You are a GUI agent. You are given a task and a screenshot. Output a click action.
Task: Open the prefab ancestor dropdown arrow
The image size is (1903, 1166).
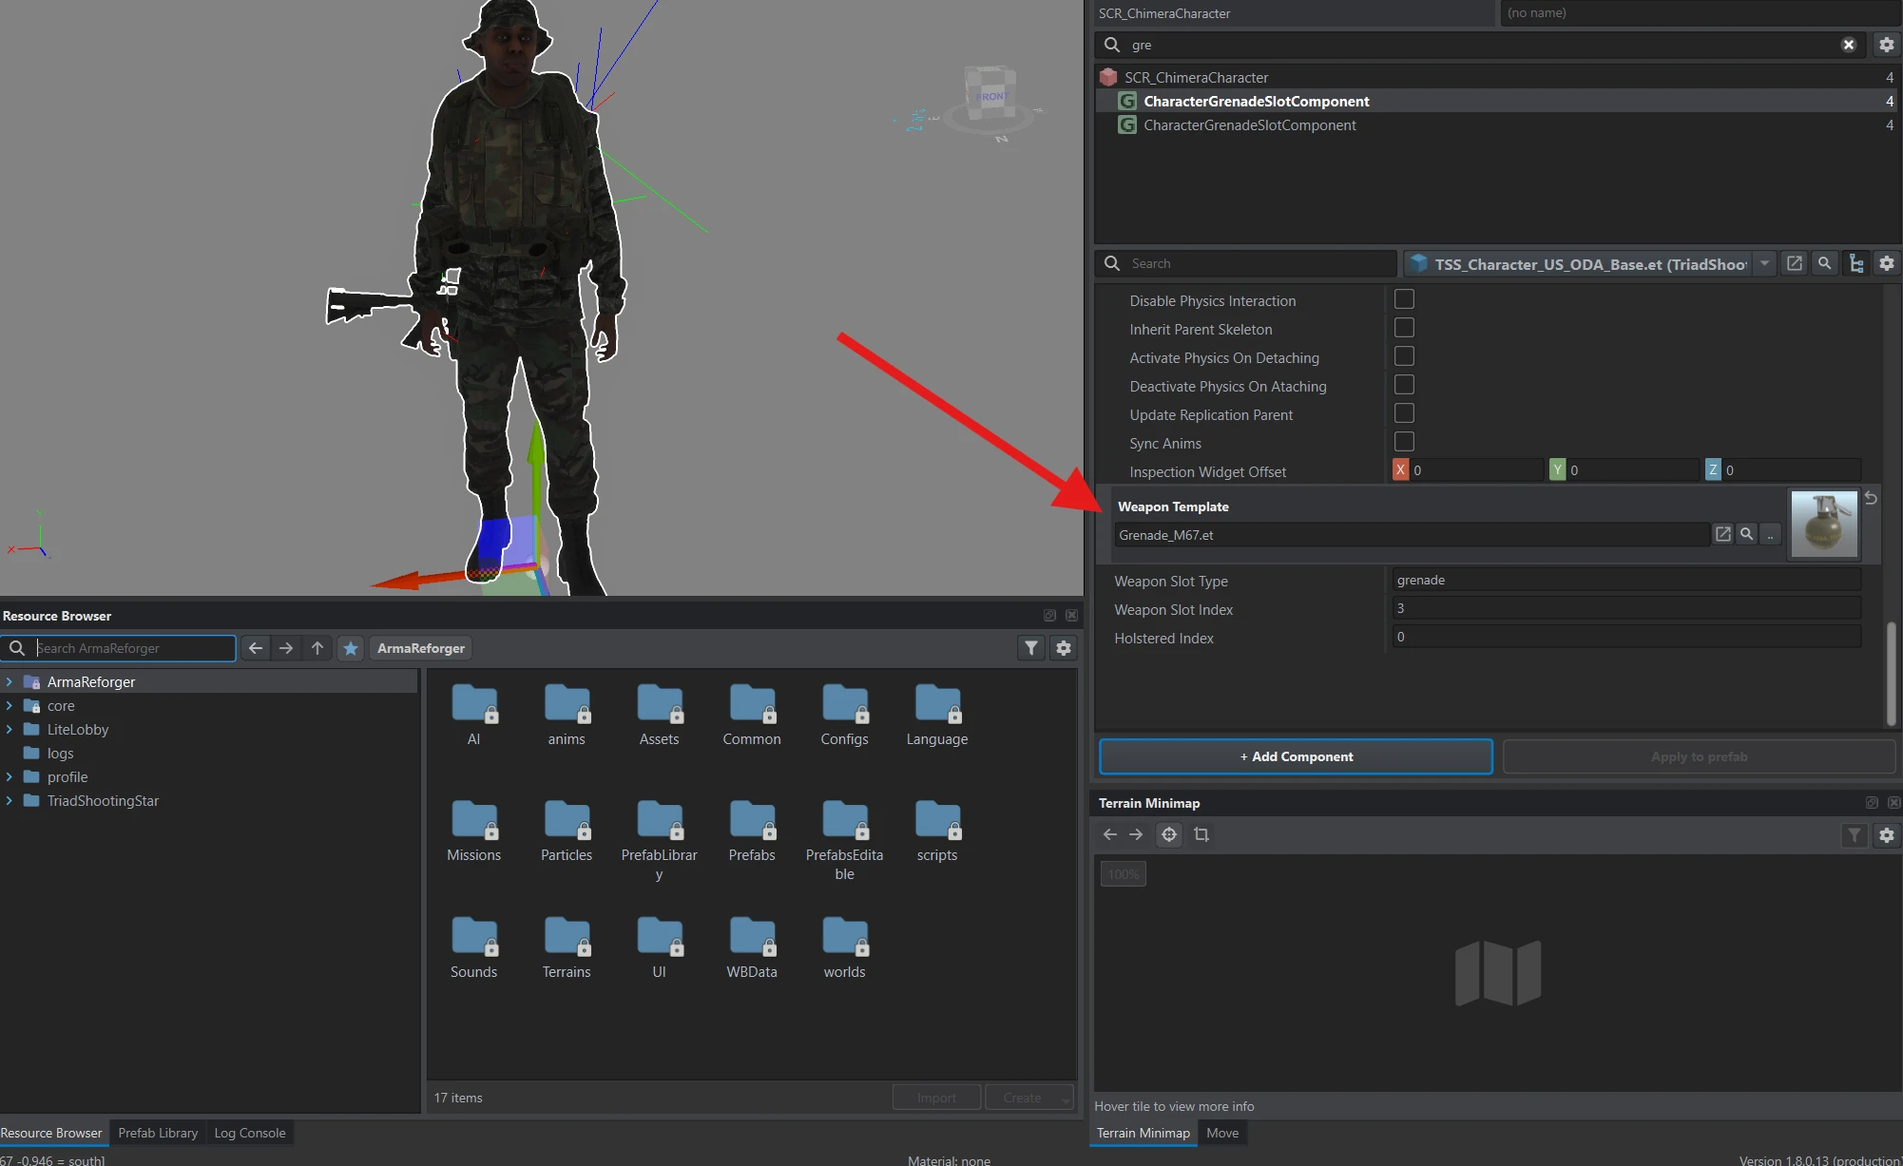(1764, 263)
